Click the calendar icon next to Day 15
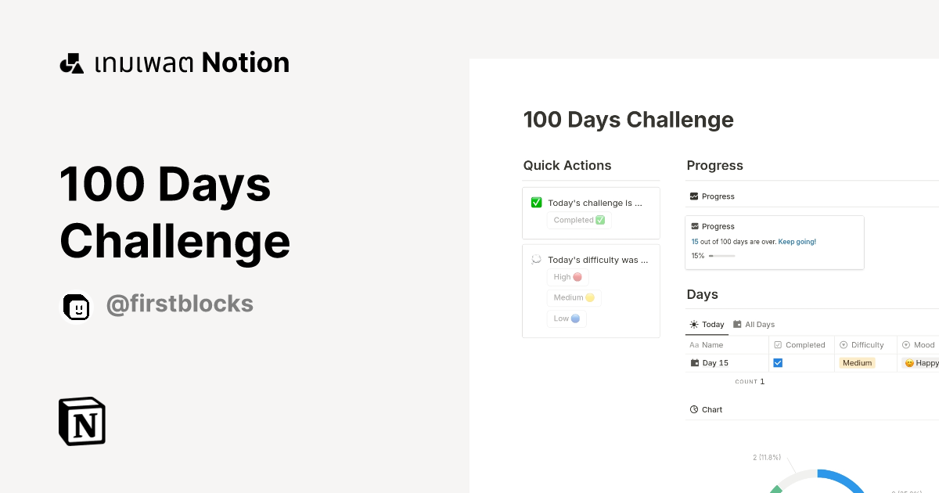 694,362
